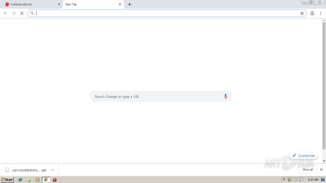The image size is (326, 183).
Task: Restore down the Chrome window
Action: [x=311, y=2]
